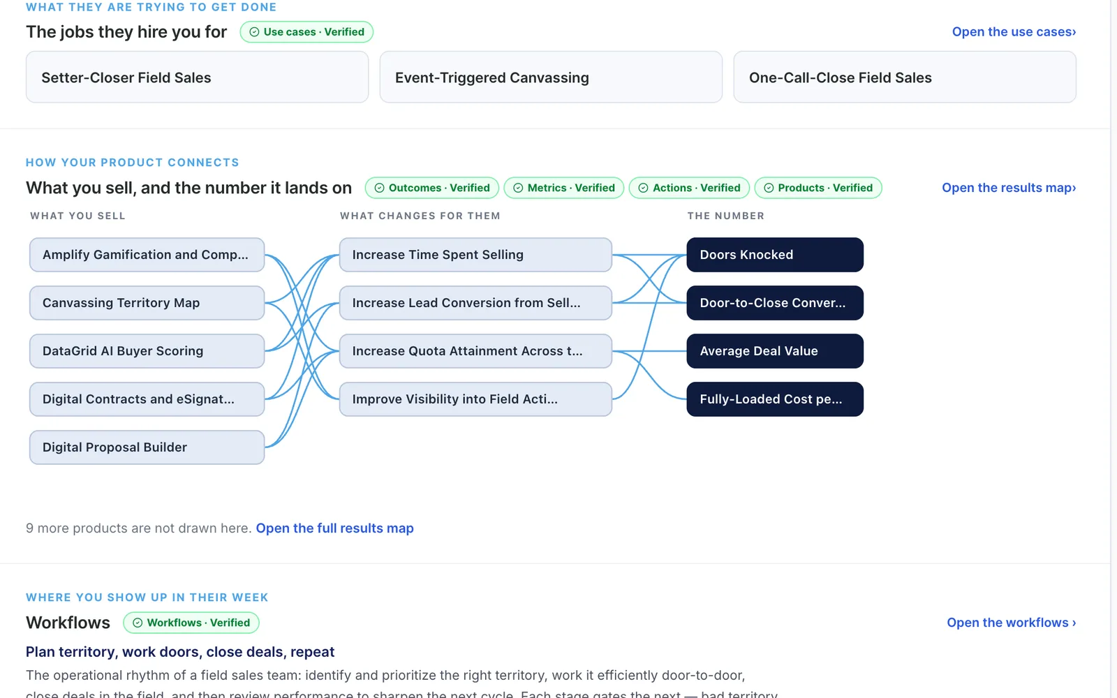
Task: Click the 'The jobs they hire you for' heading
Action: tap(126, 32)
